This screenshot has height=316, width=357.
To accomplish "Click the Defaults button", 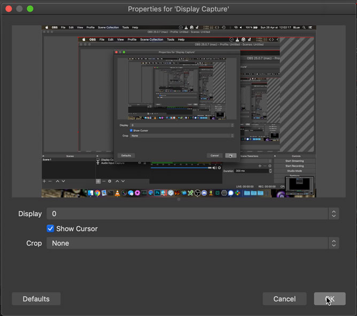I will [36, 299].
